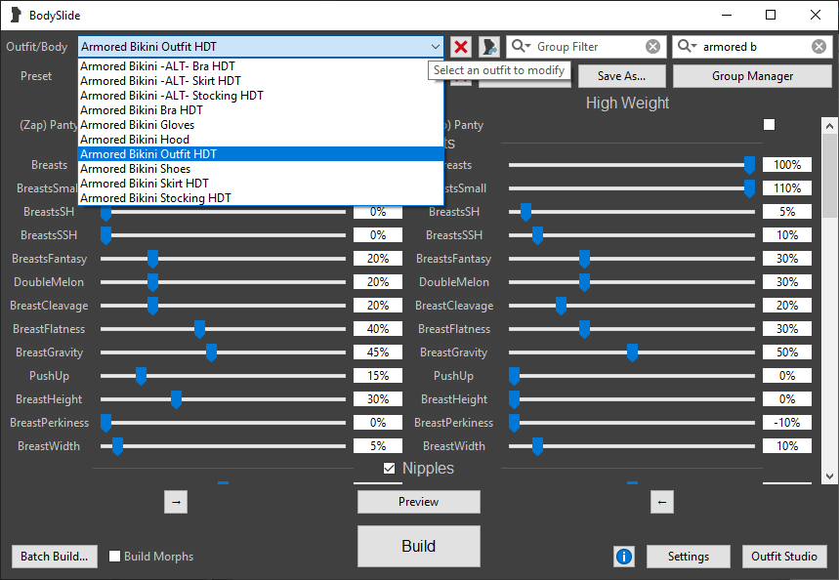This screenshot has width=839, height=580.
Task: Click the outfit import icon next to red X
Action: (x=488, y=47)
